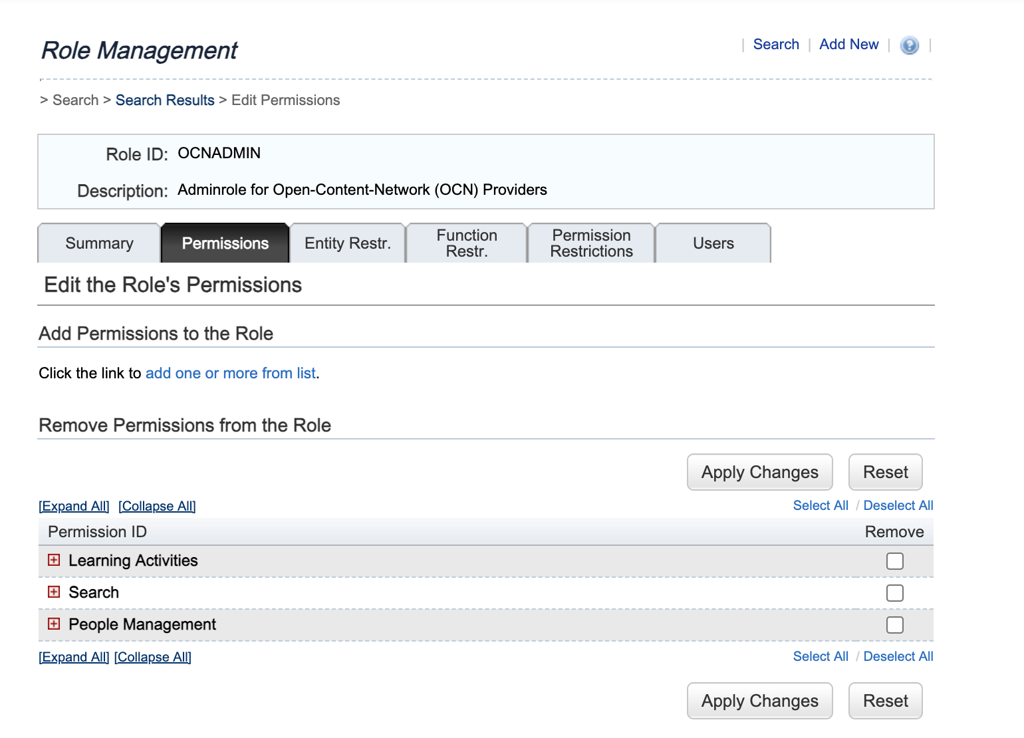Expand the Search permission group
Image resolution: width=1024 pixels, height=738 pixels.
(x=54, y=592)
